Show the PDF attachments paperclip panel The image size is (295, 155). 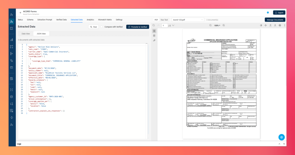pyautogui.click(x=154, y=40)
